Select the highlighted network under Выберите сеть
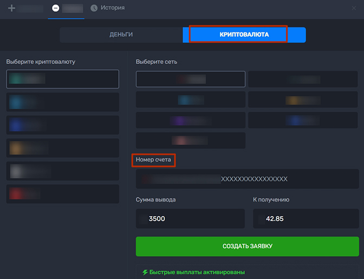 [x=190, y=79]
